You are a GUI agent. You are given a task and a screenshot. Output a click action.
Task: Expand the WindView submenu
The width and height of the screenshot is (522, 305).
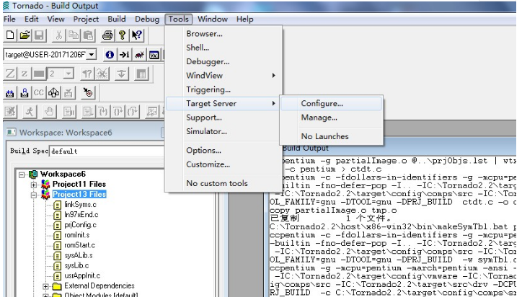click(x=224, y=76)
